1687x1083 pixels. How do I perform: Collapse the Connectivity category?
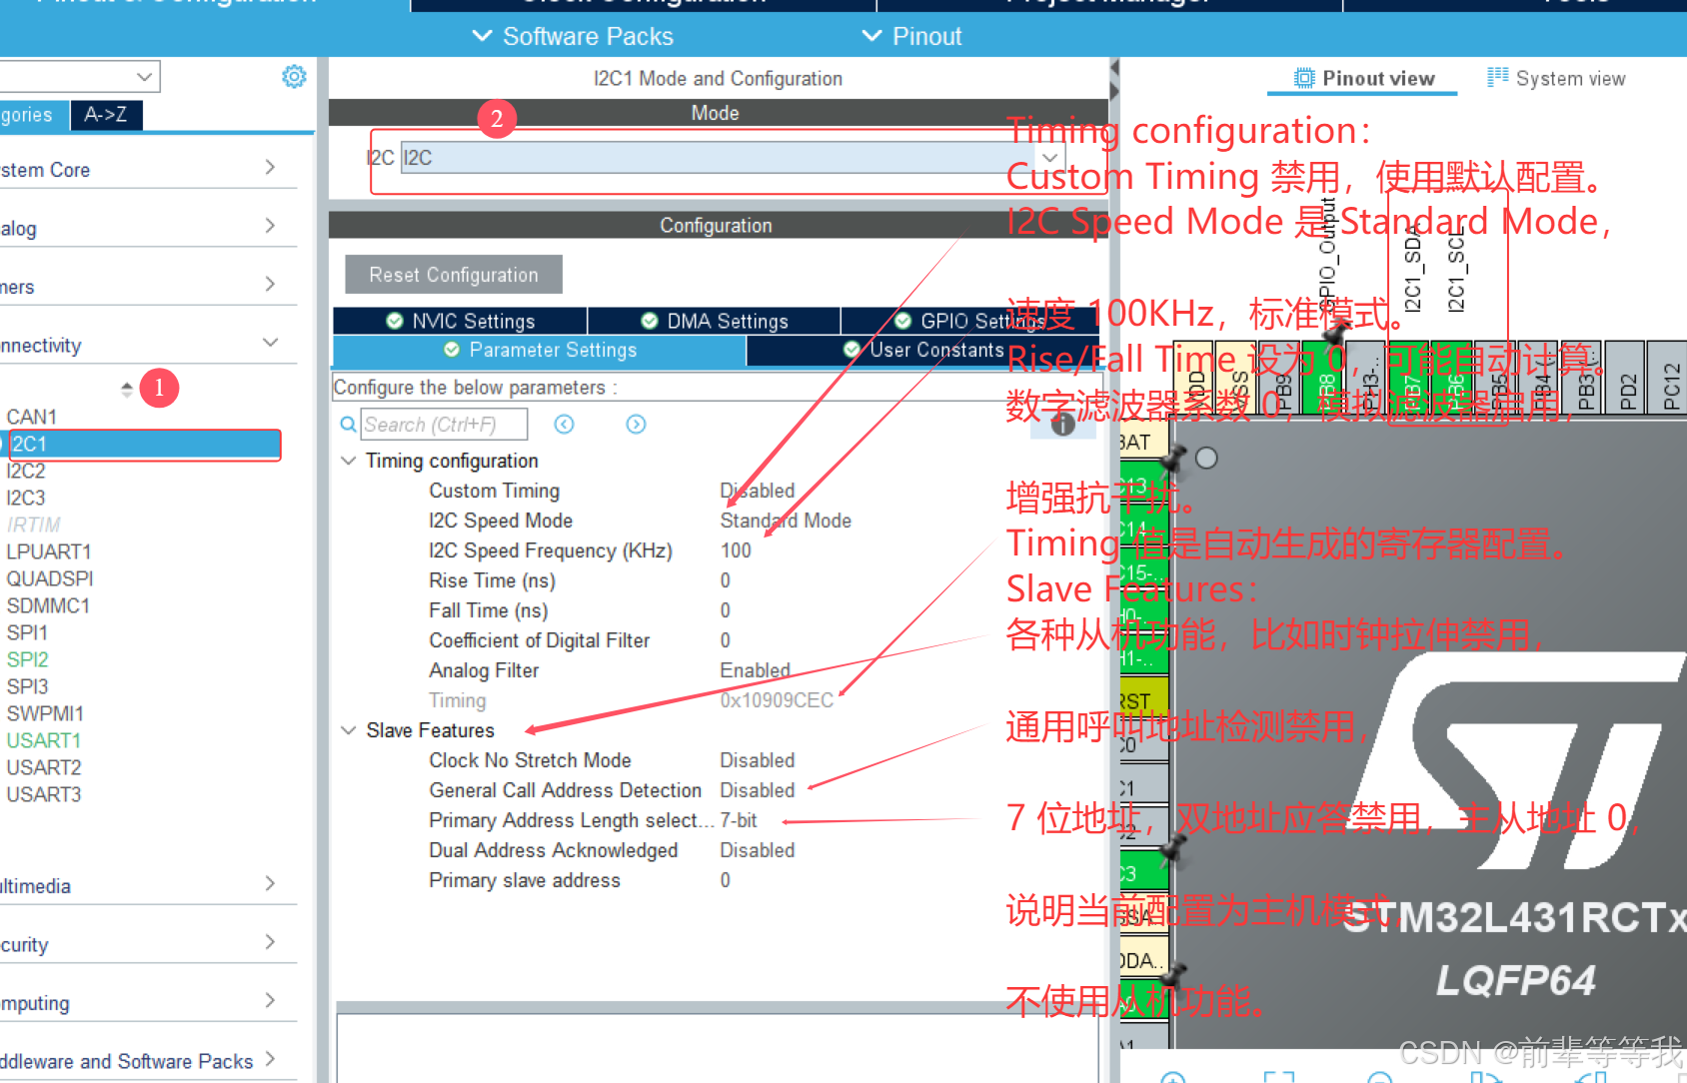[x=148, y=345]
